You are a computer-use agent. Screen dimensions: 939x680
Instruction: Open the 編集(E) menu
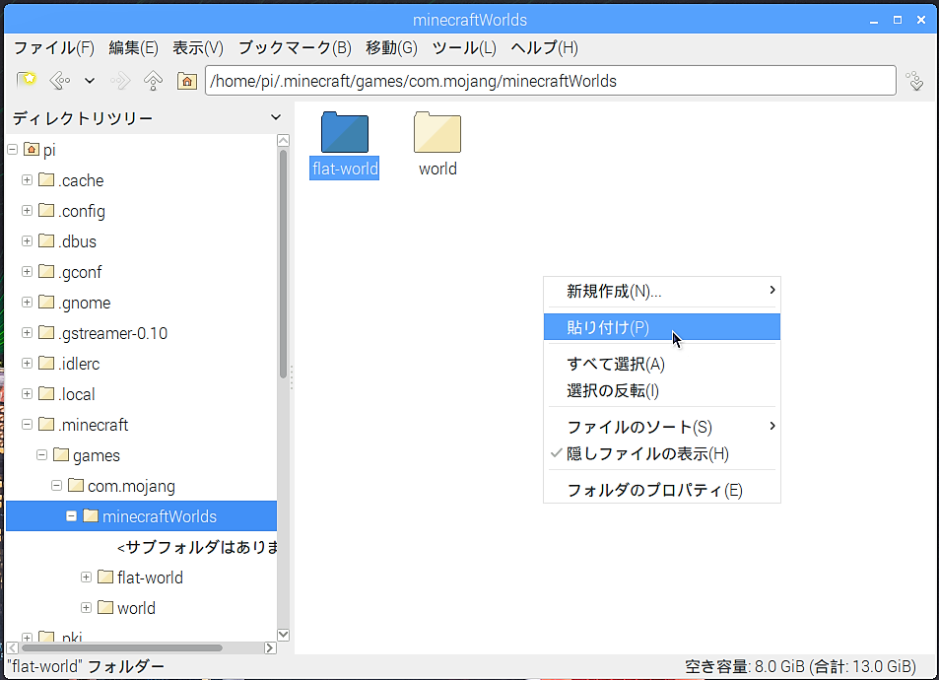coord(133,48)
